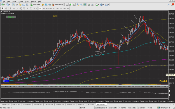Image resolution: width=175 pixels, height=109 pixels.
Task: Switch to the US500,M1 chart tab
Action: [x=81, y=105]
